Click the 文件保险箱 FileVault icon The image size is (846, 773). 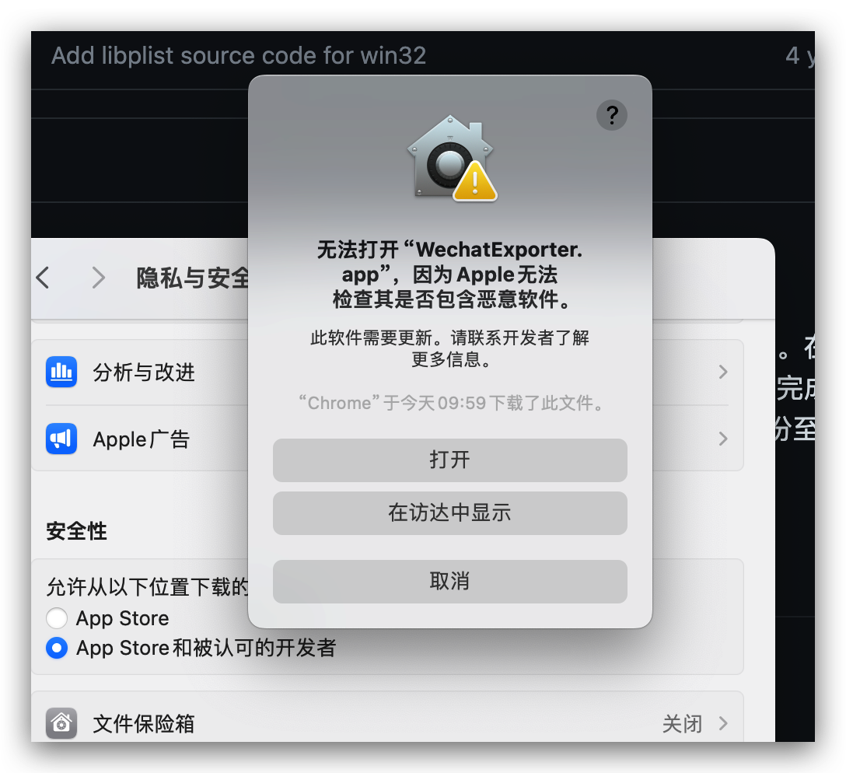coord(61,723)
